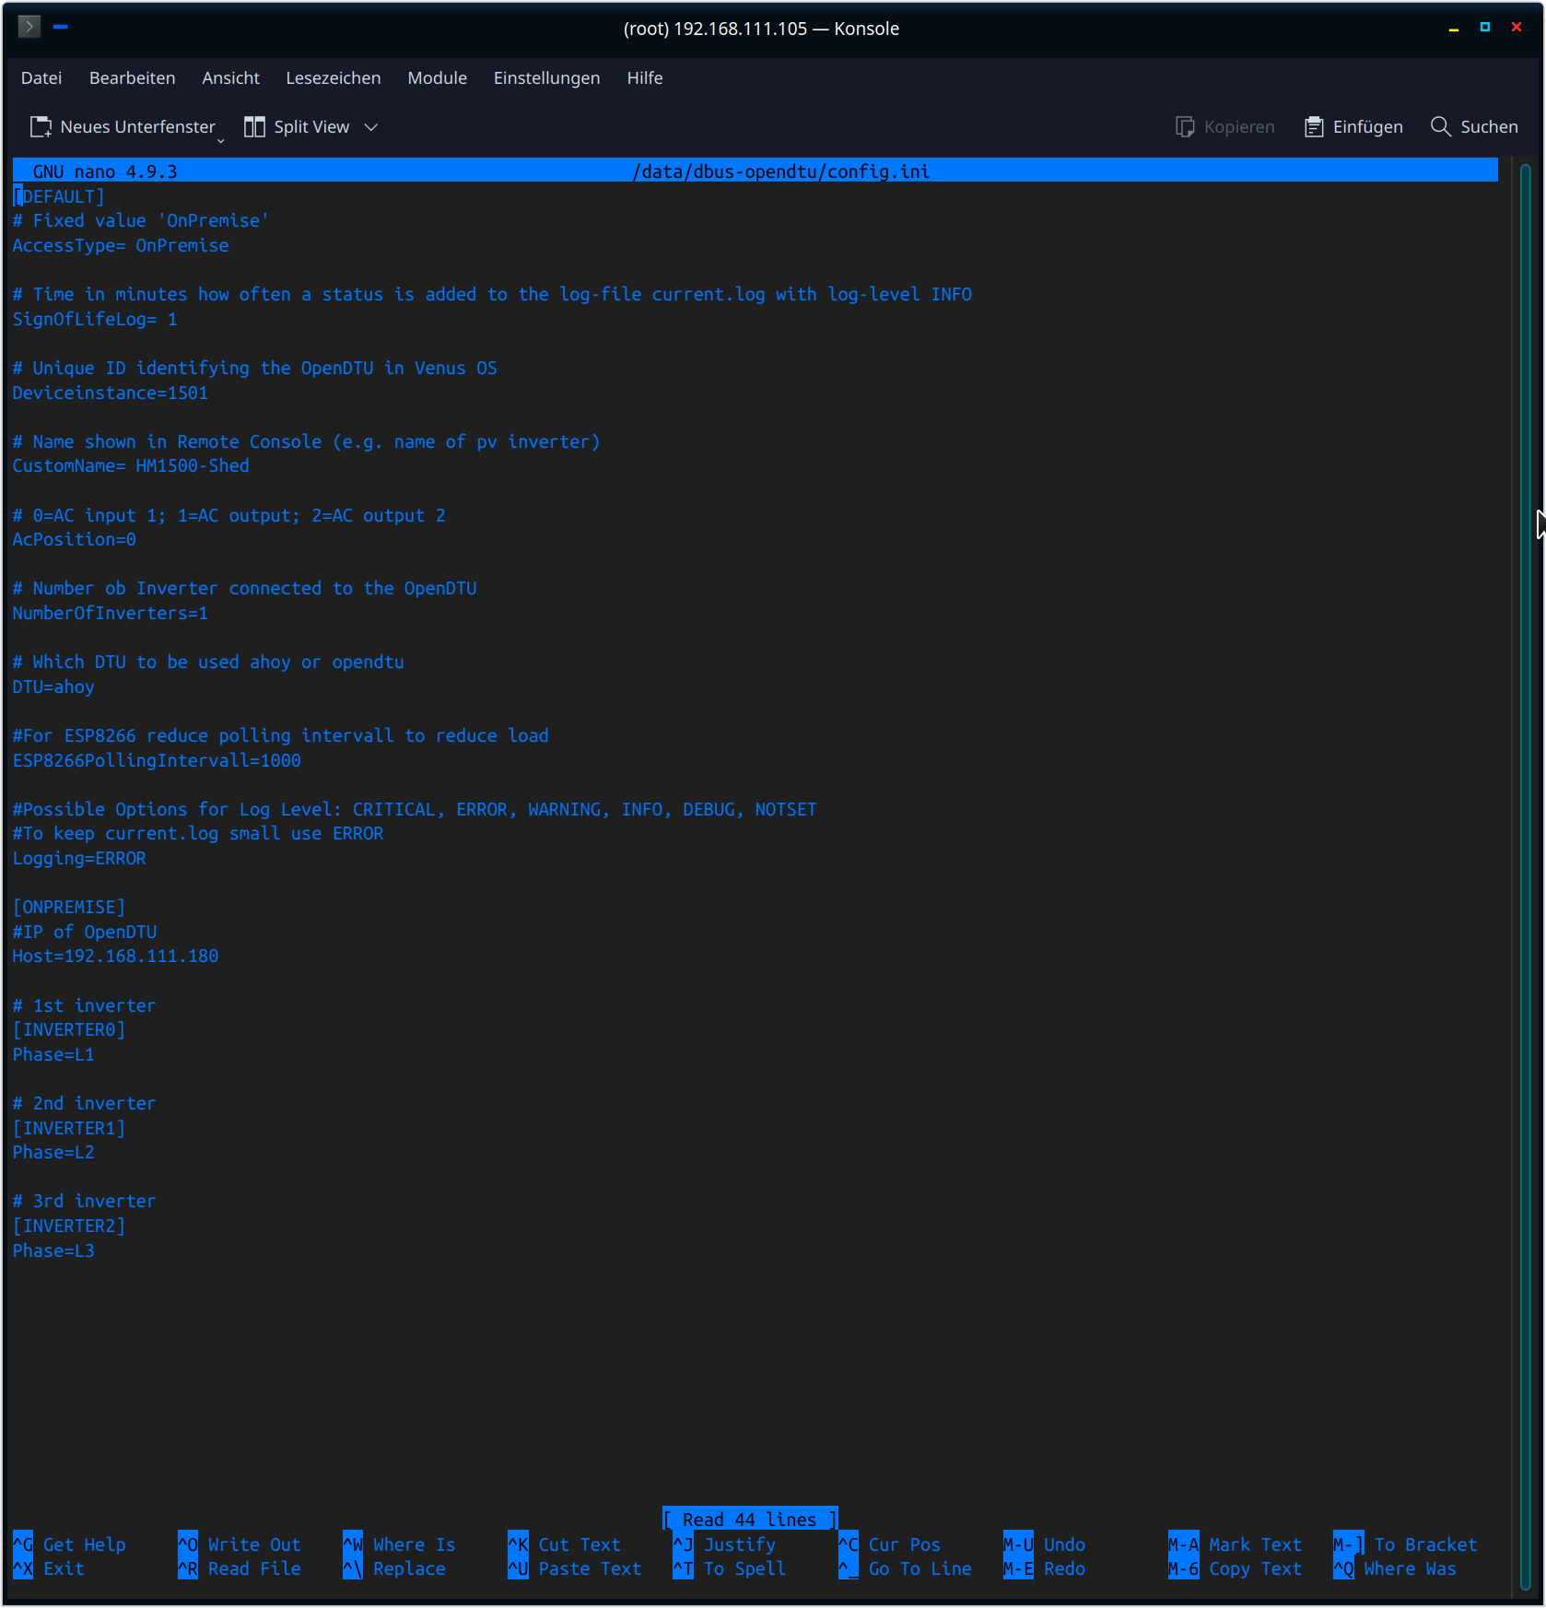Open a new tab with the Neues Unterfenster icon
Viewport: 1546px width, 1608px height.
click(39, 126)
